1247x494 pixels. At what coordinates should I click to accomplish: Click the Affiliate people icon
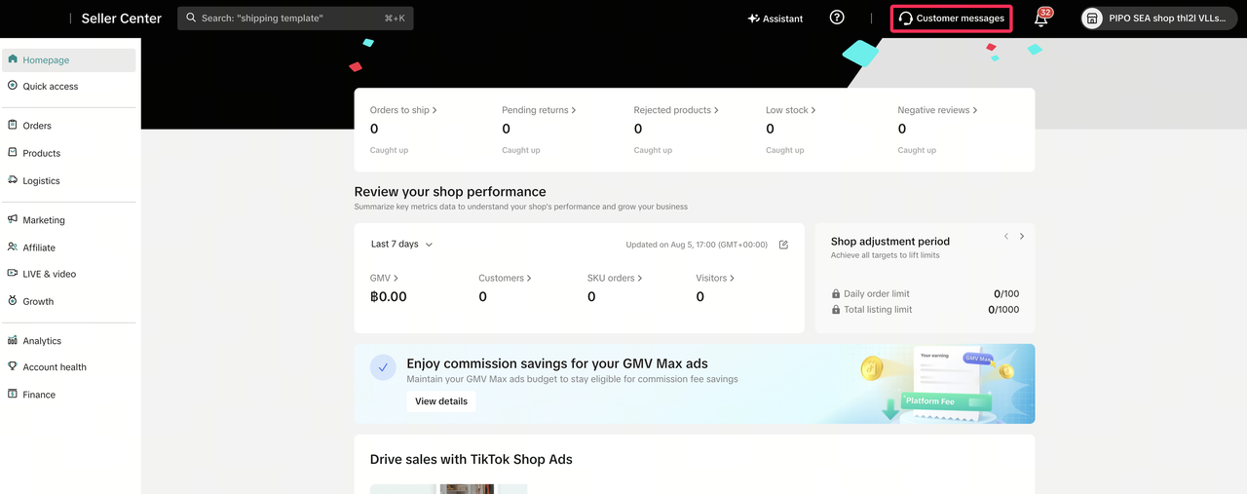tap(13, 247)
